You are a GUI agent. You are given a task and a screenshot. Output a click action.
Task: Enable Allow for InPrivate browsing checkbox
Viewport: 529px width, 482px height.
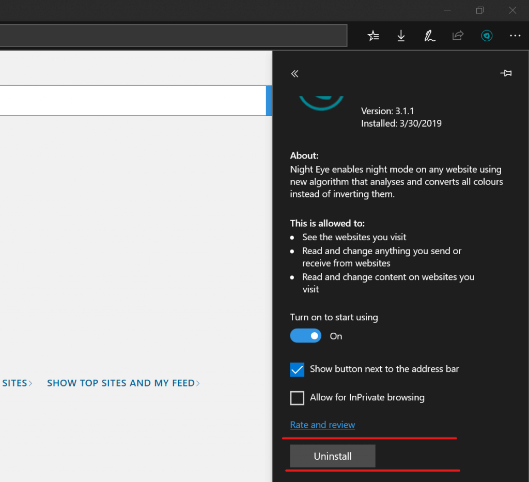[297, 398]
